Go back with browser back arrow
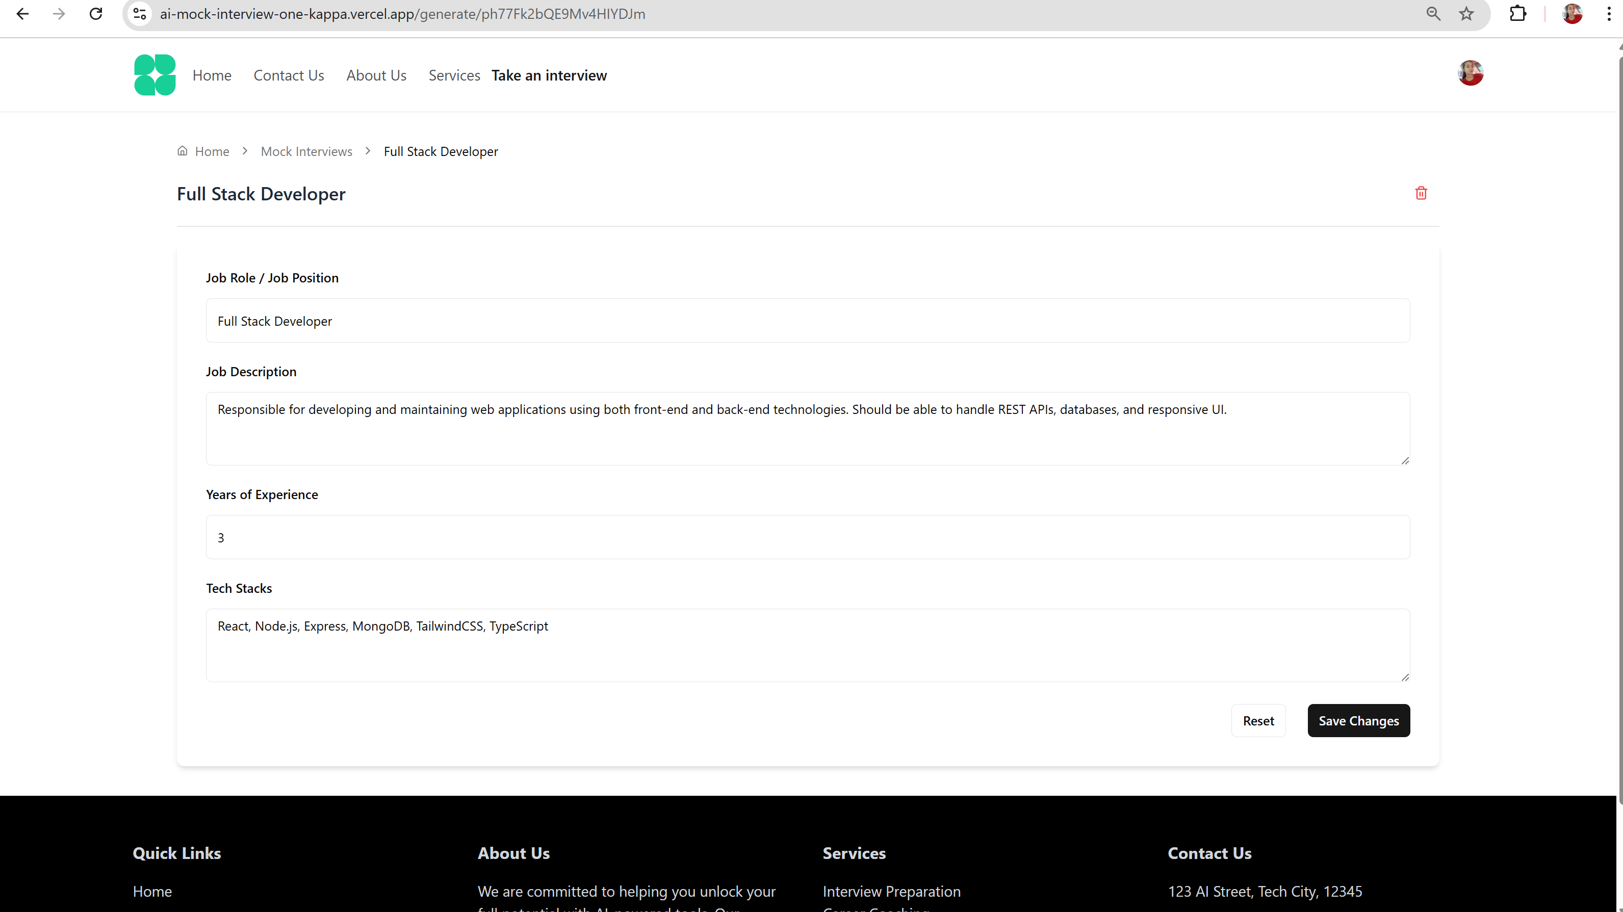Screen dimensions: 1623x912 22,14
